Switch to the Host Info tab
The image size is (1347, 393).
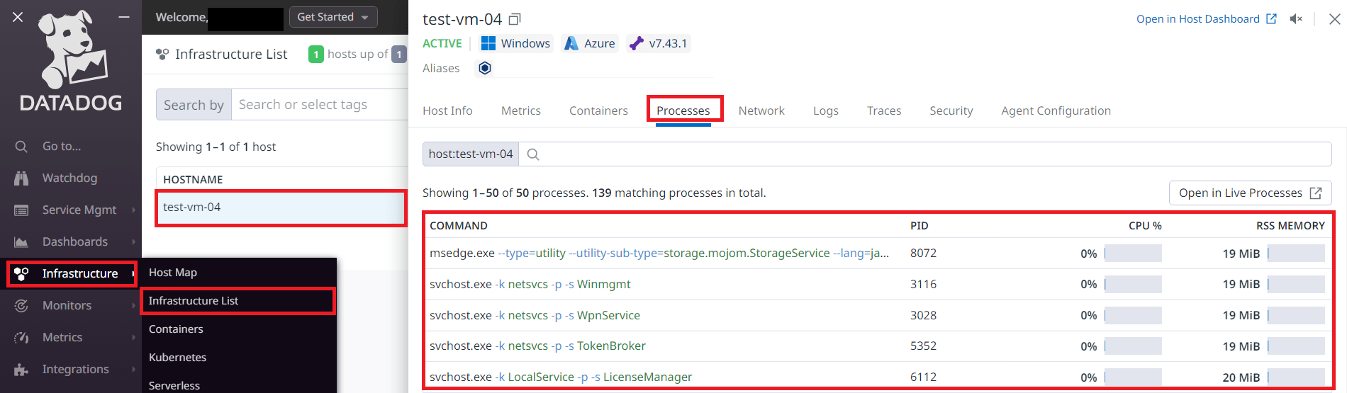point(447,110)
